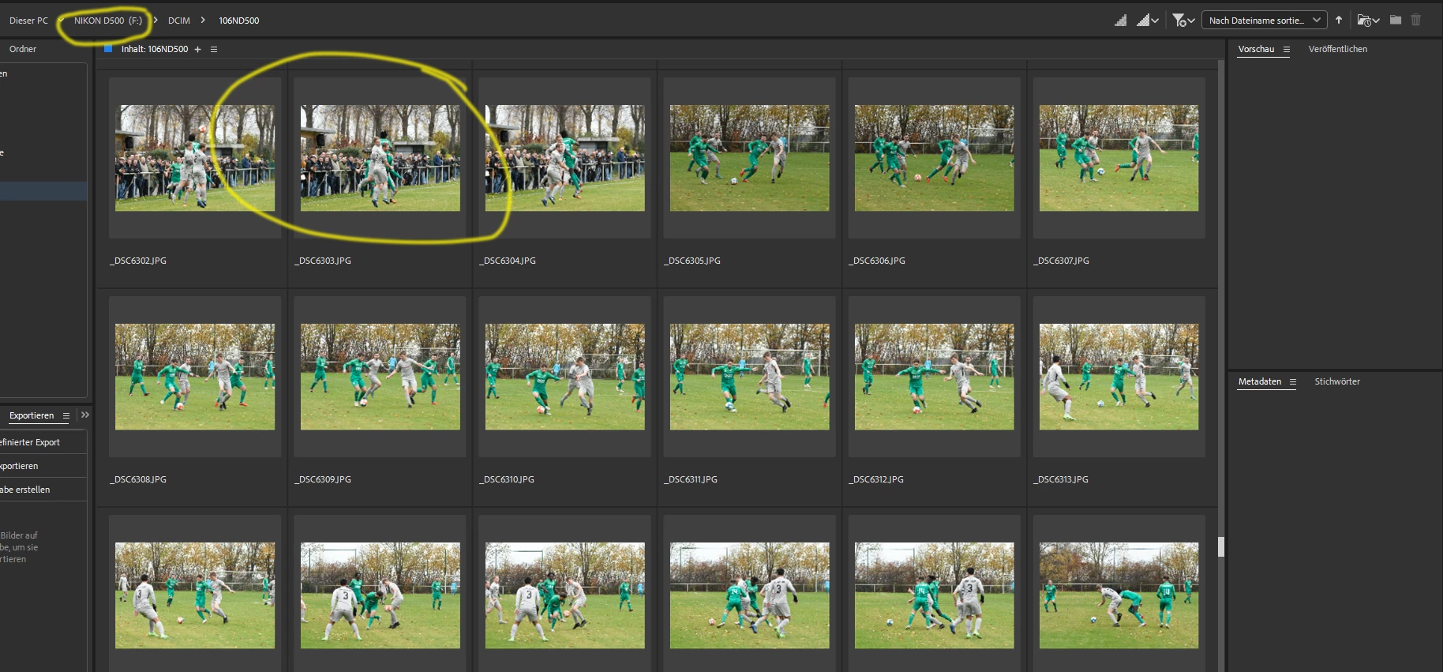Select thumbnail _DSC6310.JPG
This screenshot has width=1443, height=672.
[x=564, y=377]
